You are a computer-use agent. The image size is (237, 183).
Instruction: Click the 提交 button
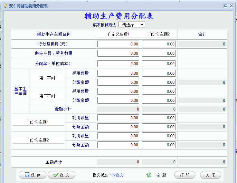pos(62,175)
